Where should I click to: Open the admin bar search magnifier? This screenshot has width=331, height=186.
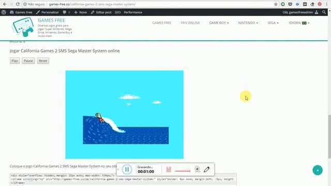coord(324,12)
